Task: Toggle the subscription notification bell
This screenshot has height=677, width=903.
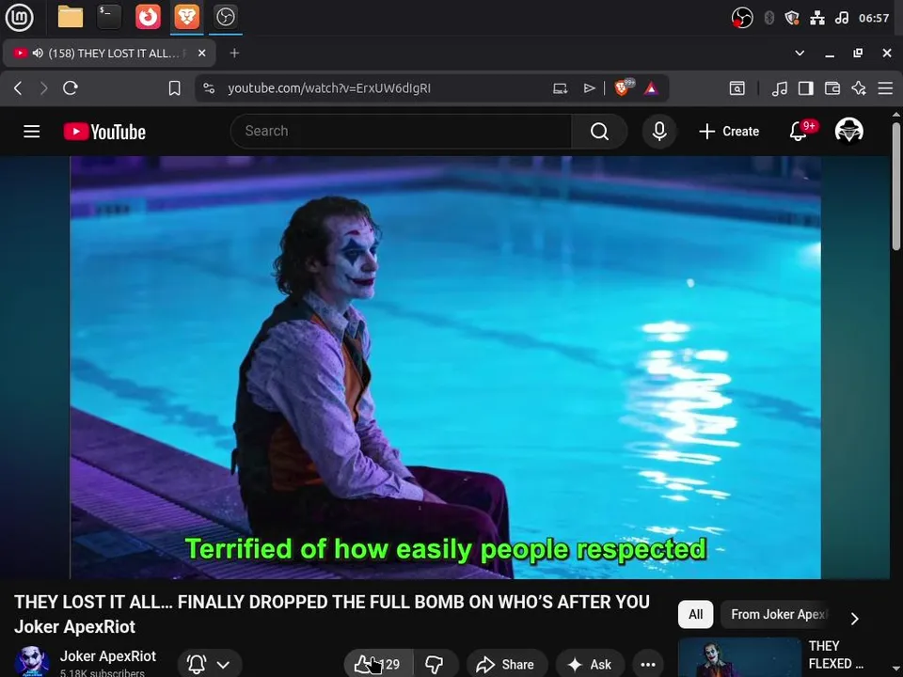Action: pyautogui.click(x=197, y=664)
